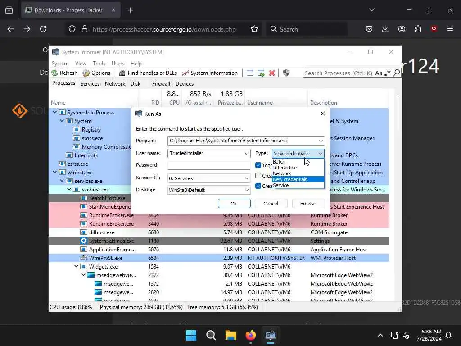
Task: Open Firefox downloads panel
Action: click(x=385, y=29)
